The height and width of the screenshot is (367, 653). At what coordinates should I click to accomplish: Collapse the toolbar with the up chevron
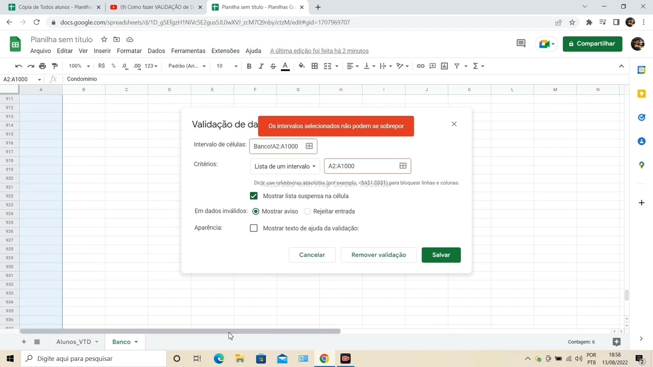[621, 66]
